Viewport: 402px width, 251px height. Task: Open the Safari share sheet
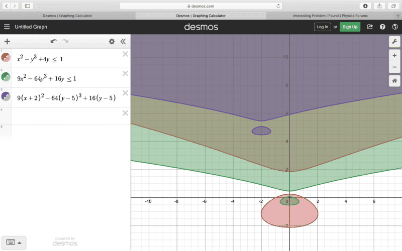pos(379,6)
